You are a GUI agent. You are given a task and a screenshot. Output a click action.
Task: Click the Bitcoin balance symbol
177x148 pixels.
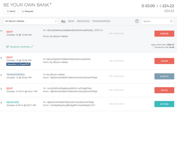[143, 6]
